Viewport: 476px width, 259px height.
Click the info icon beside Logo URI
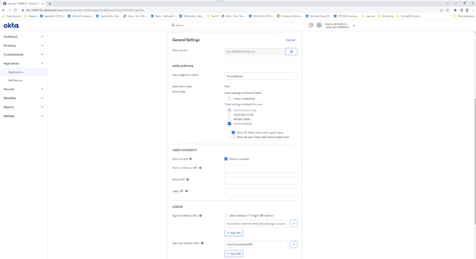(x=186, y=191)
